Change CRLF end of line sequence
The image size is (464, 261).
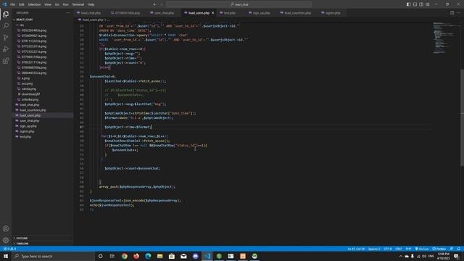[x=399, y=249]
